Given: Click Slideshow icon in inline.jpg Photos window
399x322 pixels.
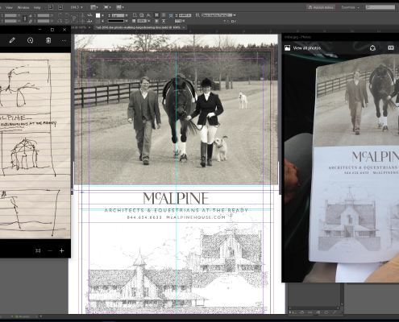Looking at the screenshot, I should [391, 47].
